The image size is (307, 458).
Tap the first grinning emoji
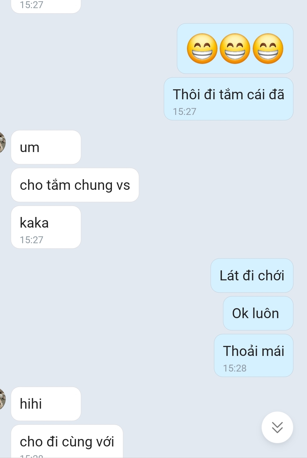click(202, 49)
